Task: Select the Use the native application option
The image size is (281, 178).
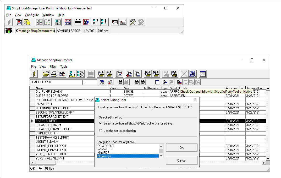Action: (x=101, y=130)
